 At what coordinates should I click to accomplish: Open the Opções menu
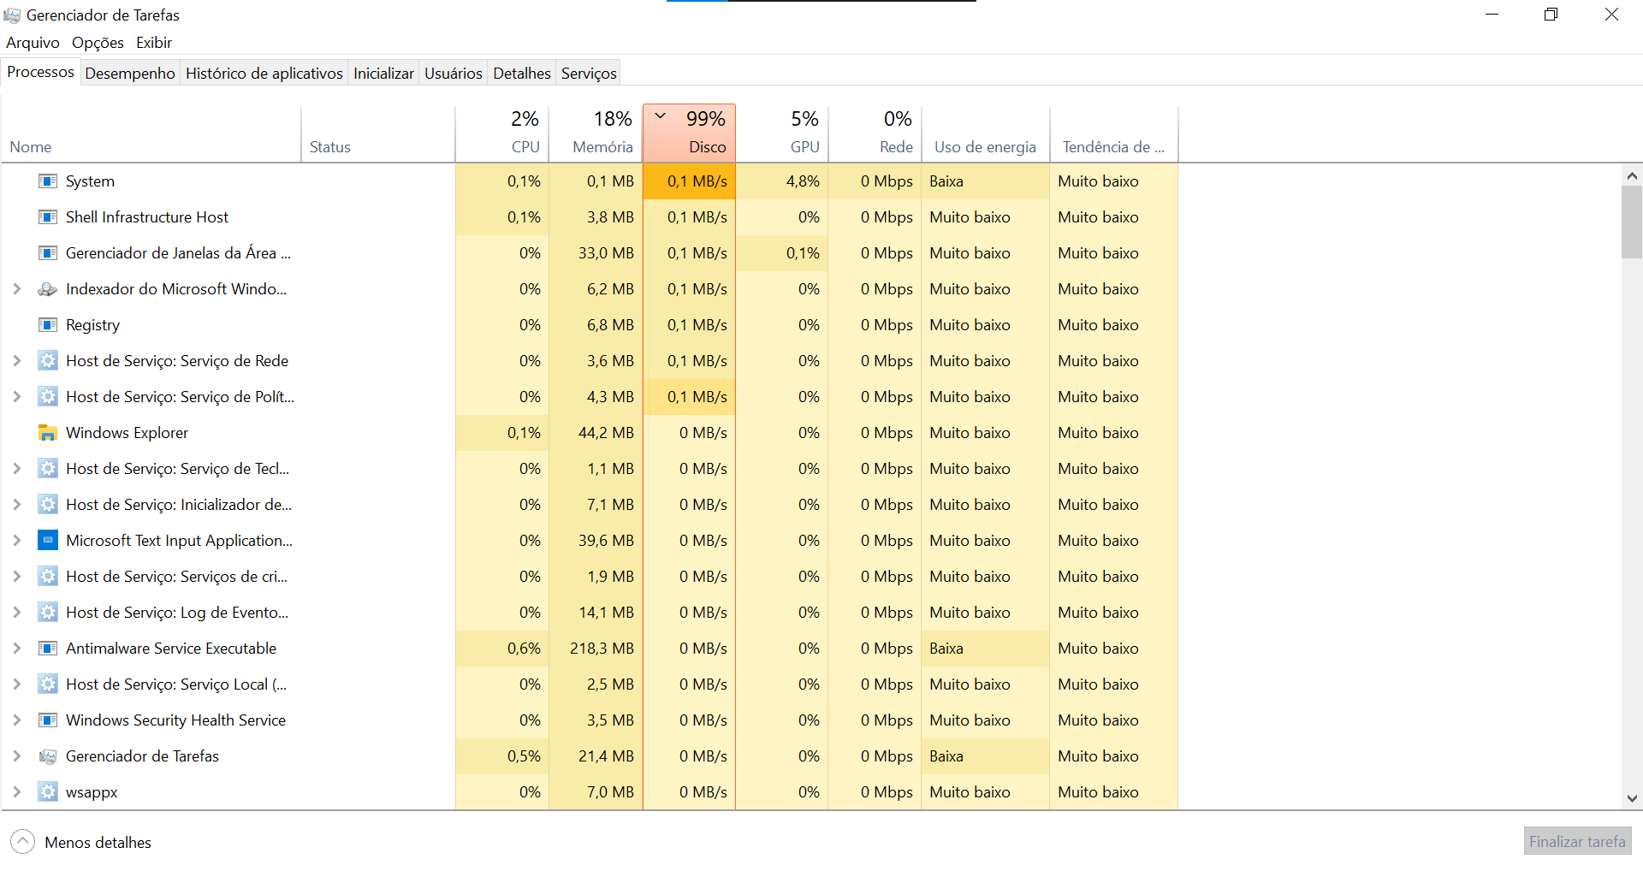point(98,43)
